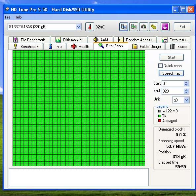
Task: Increase the Start value with up arrow
Action: tap(186, 82)
